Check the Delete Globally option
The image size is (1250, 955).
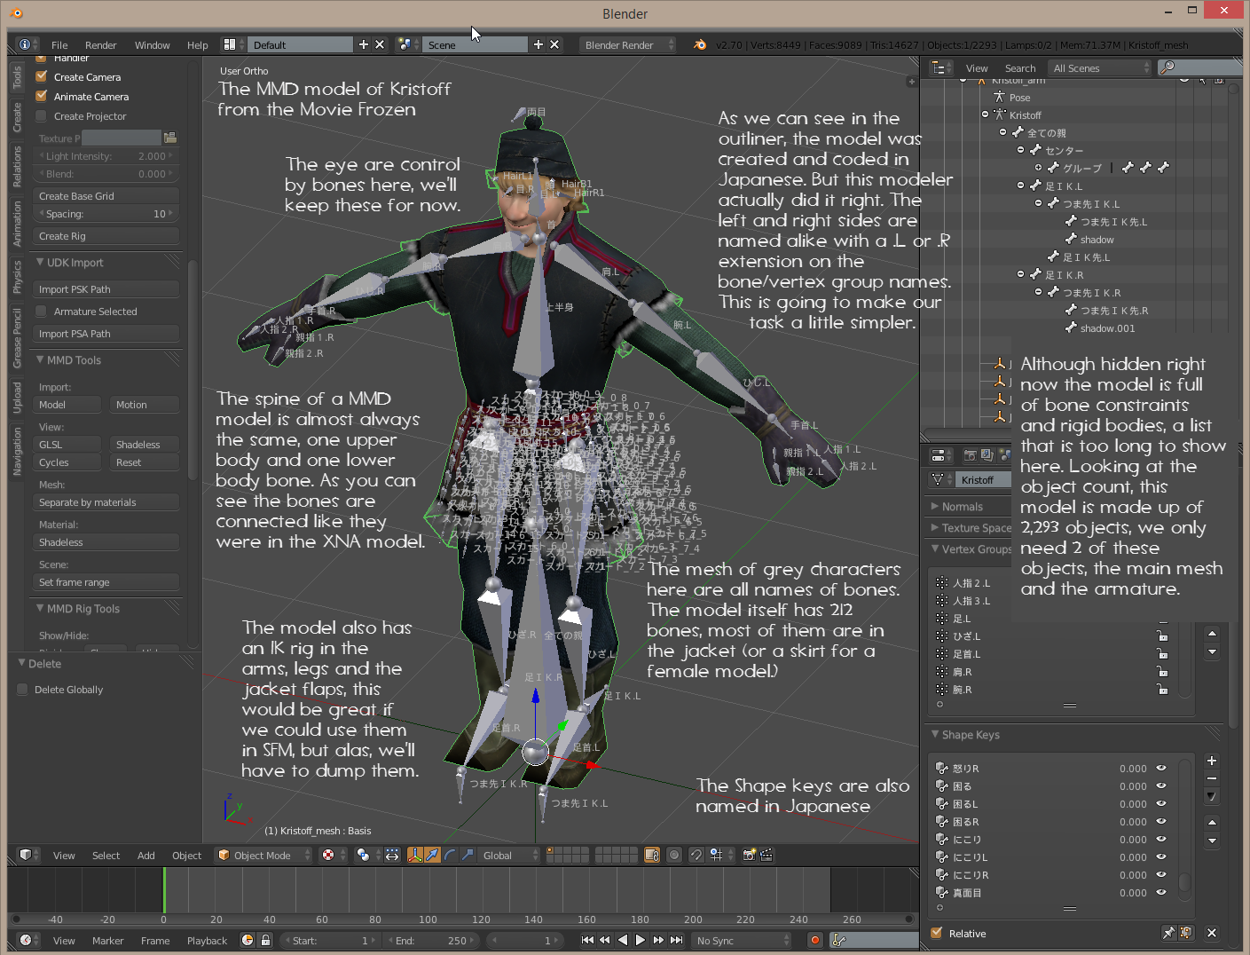point(22,689)
